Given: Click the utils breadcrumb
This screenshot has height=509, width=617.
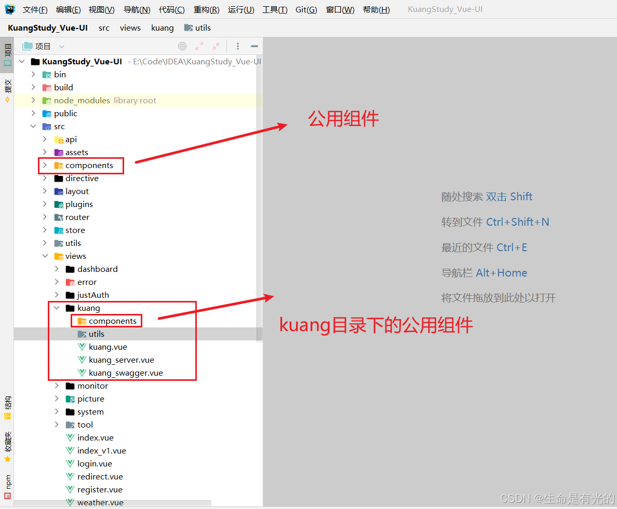Looking at the screenshot, I should 197,28.
